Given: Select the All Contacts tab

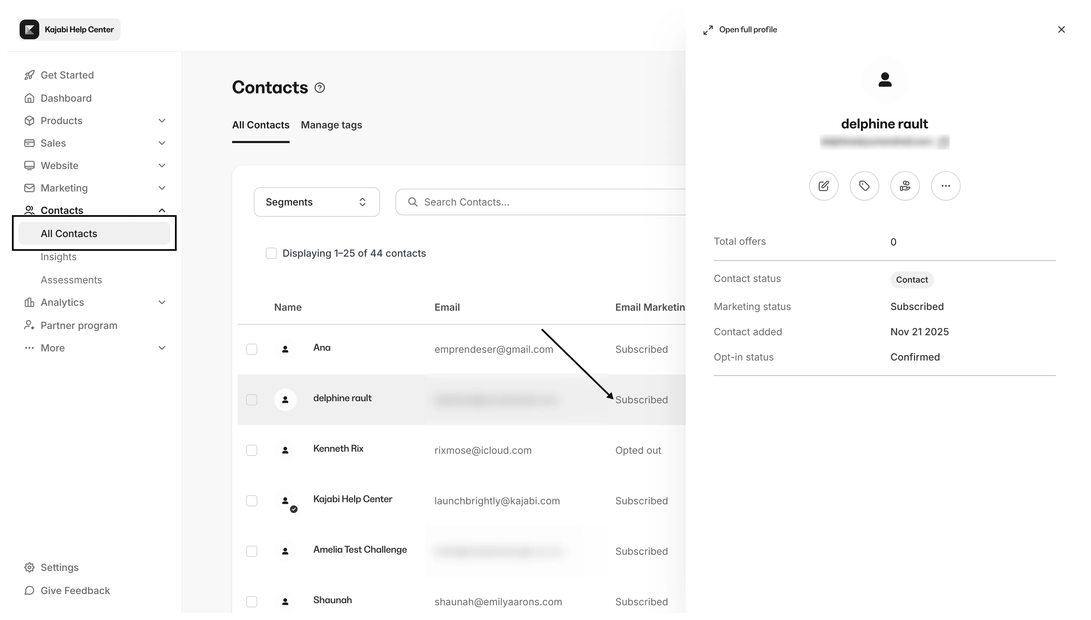Looking at the screenshot, I should (x=260, y=125).
